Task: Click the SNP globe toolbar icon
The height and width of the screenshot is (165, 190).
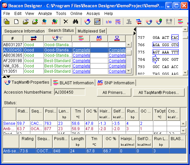Action: coord(55,22)
